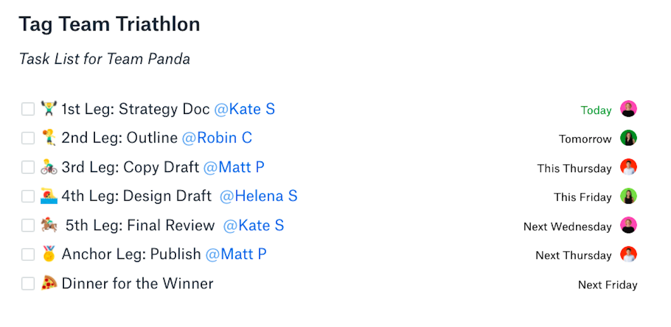Click the avatar beside This Friday
This screenshot has height=327, width=671.
point(628,197)
